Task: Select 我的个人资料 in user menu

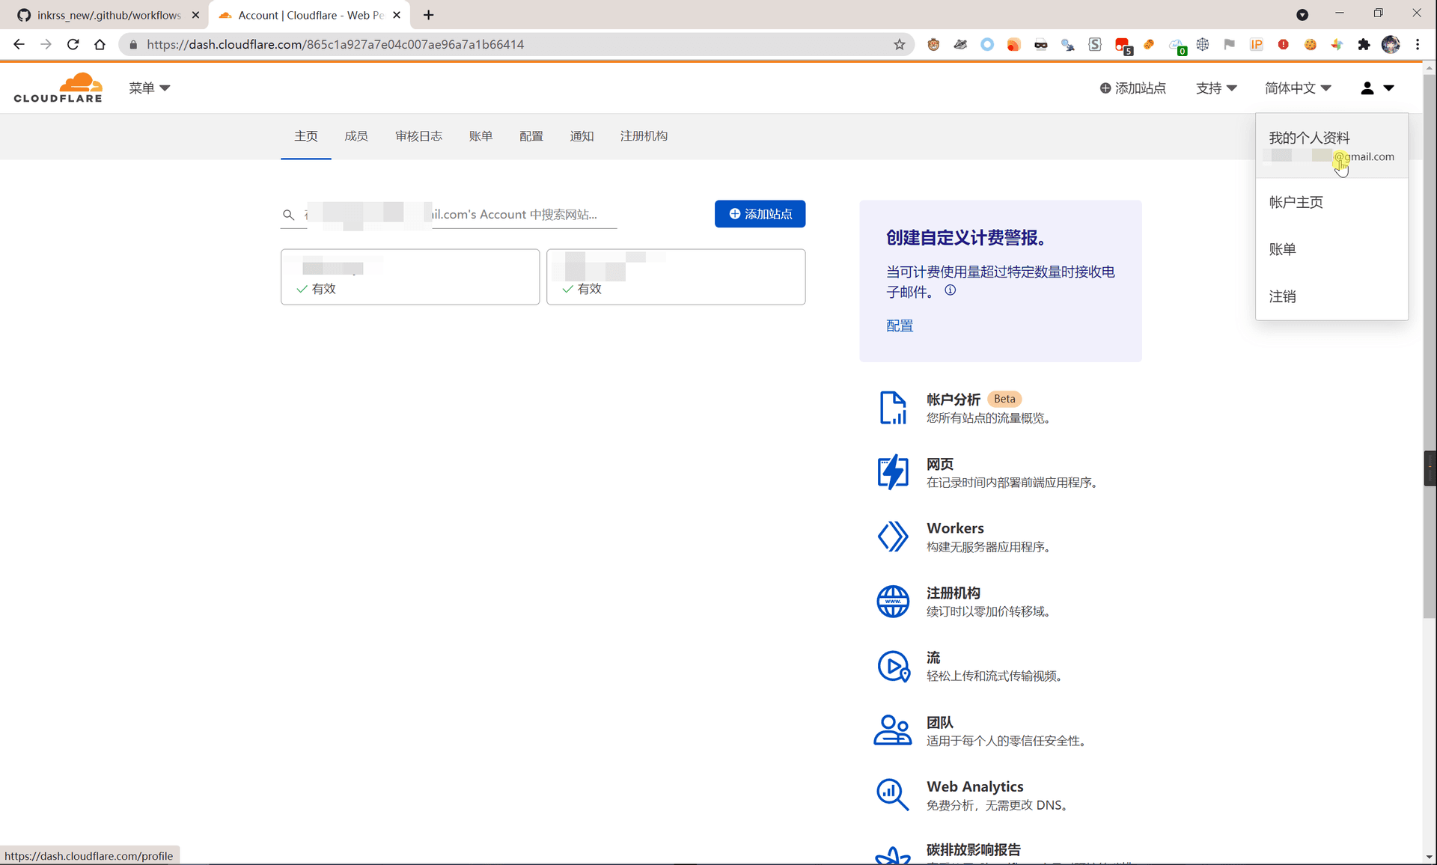Action: 1331,146
